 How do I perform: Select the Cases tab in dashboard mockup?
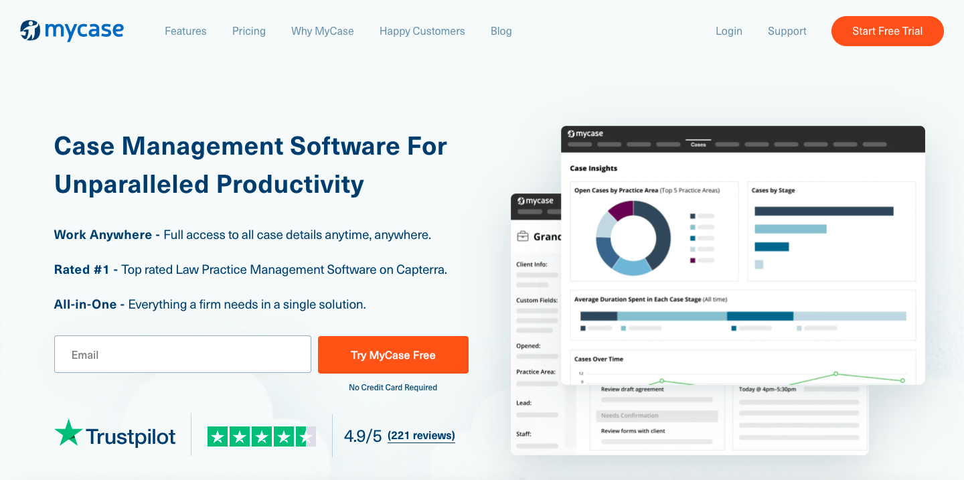[x=698, y=144]
